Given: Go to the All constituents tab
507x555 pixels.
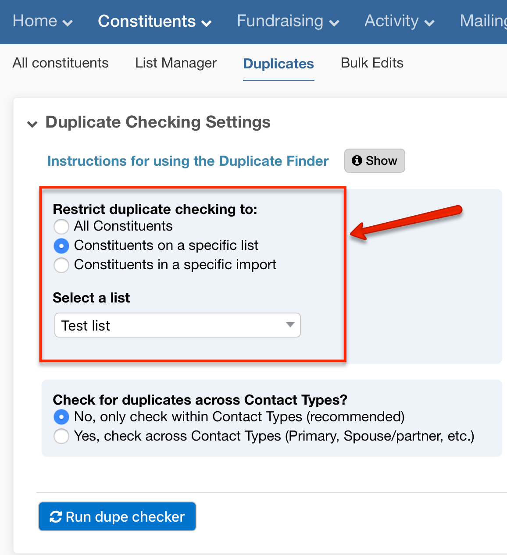Looking at the screenshot, I should (60, 63).
